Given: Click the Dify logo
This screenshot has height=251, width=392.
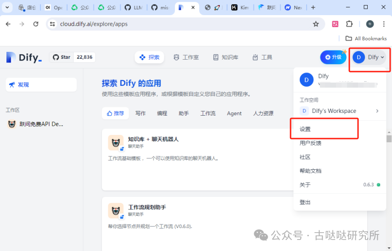Looking at the screenshot, I should point(24,57).
